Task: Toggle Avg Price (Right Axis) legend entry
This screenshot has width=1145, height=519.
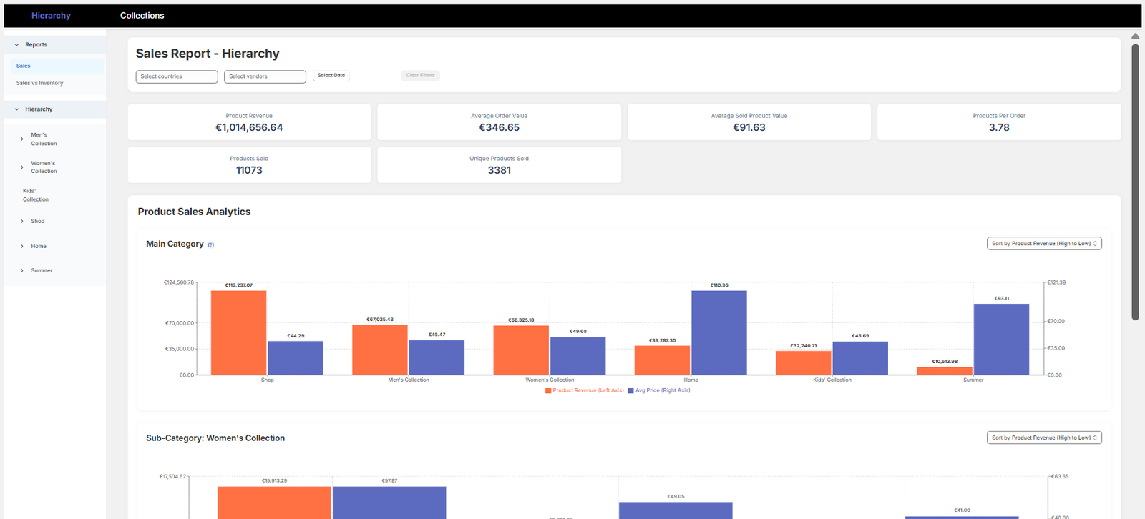Action: [x=659, y=390]
